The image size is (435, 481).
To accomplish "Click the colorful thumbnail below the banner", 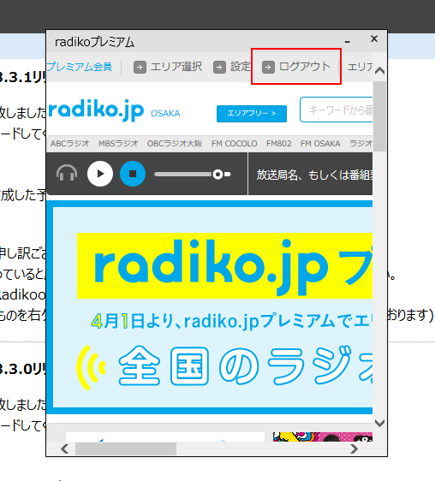I will [323, 436].
